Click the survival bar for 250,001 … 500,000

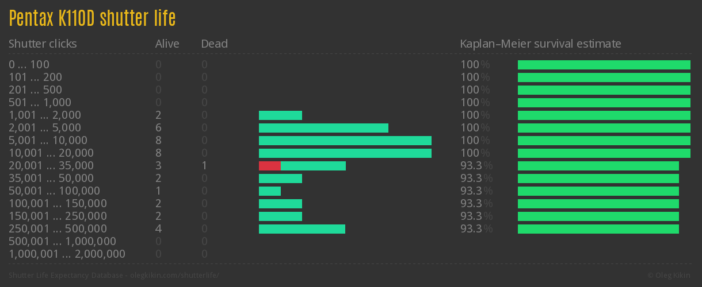pyautogui.click(x=598, y=229)
